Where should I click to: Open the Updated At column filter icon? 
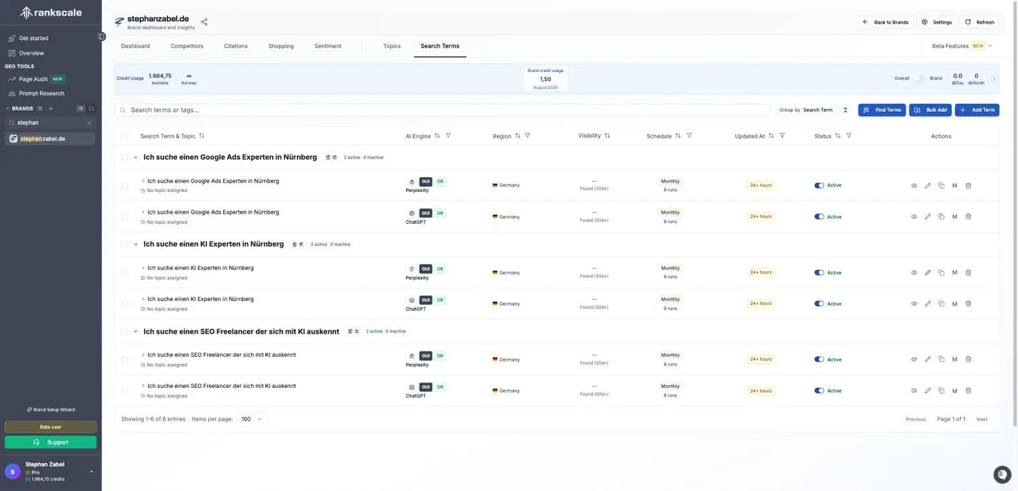point(782,136)
